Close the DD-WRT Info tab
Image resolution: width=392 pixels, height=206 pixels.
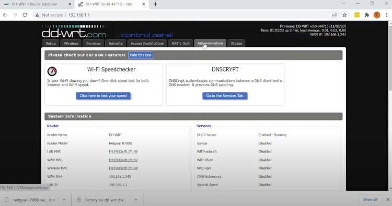click(x=144, y=4)
